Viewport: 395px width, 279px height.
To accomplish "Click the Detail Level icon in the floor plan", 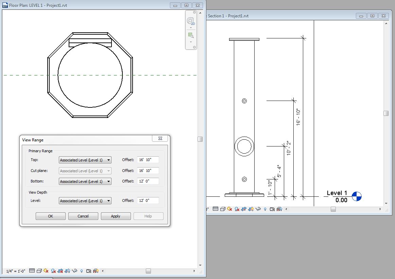I will click(x=32, y=271).
